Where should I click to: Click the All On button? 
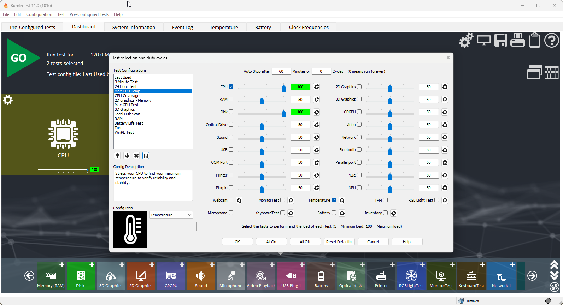(271, 242)
